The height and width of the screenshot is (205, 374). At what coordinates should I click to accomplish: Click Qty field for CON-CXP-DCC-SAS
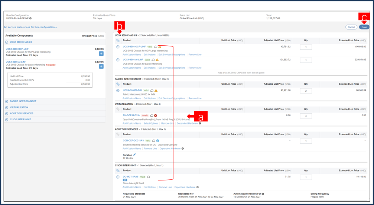(306, 141)
